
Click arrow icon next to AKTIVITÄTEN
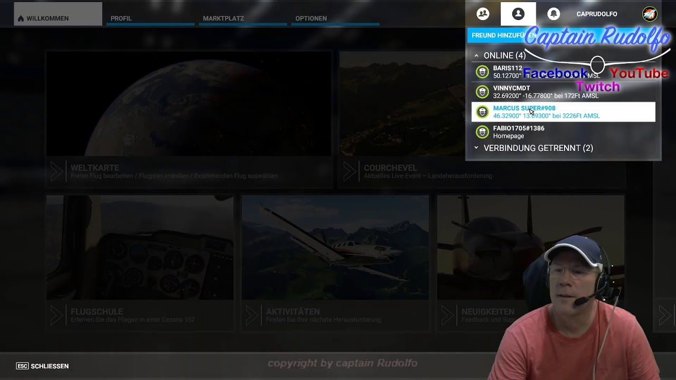[252, 316]
